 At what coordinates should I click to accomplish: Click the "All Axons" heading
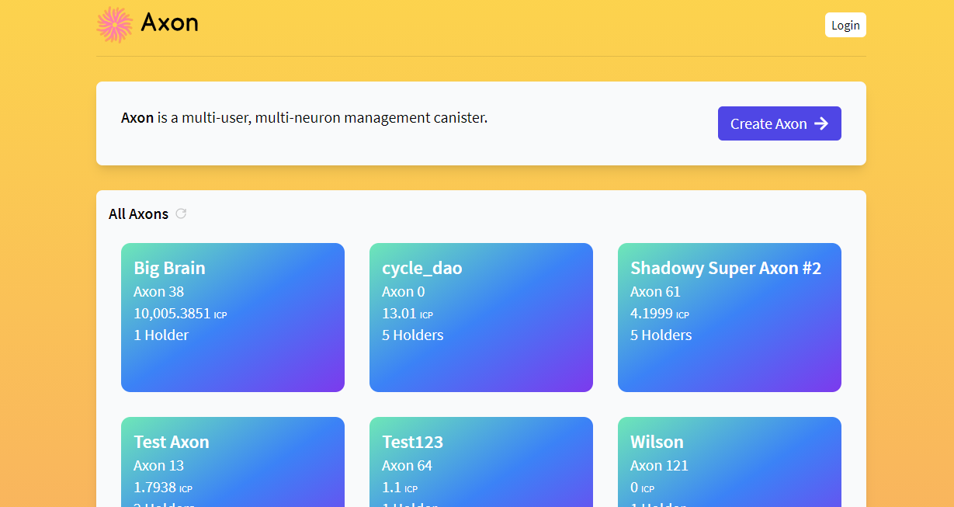[138, 214]
